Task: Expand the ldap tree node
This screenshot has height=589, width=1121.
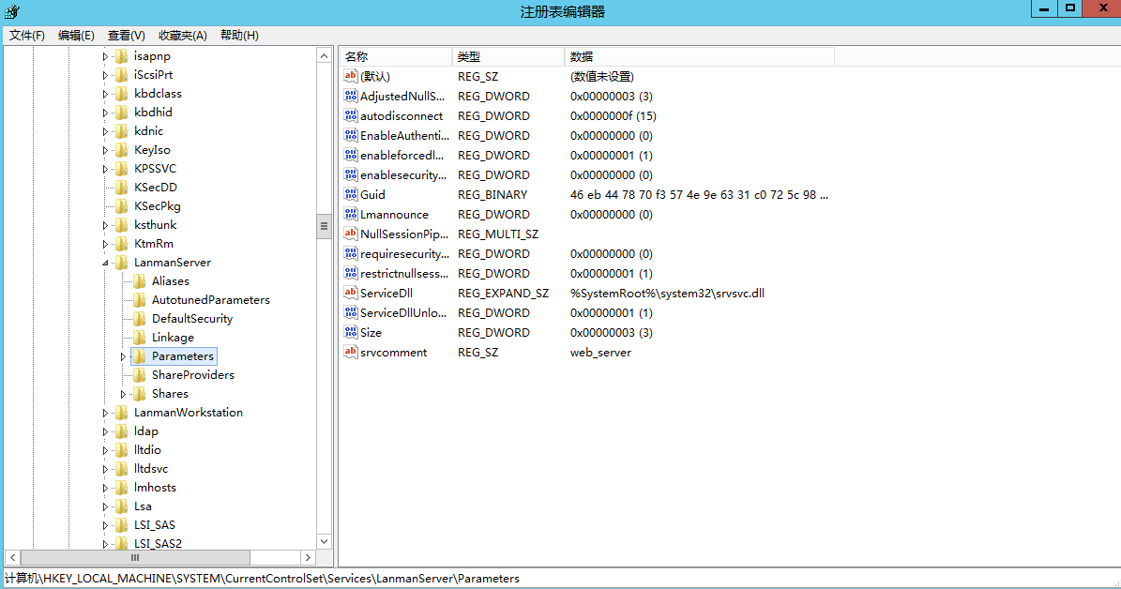Action: pyautogui.click(x=105, y=431)
